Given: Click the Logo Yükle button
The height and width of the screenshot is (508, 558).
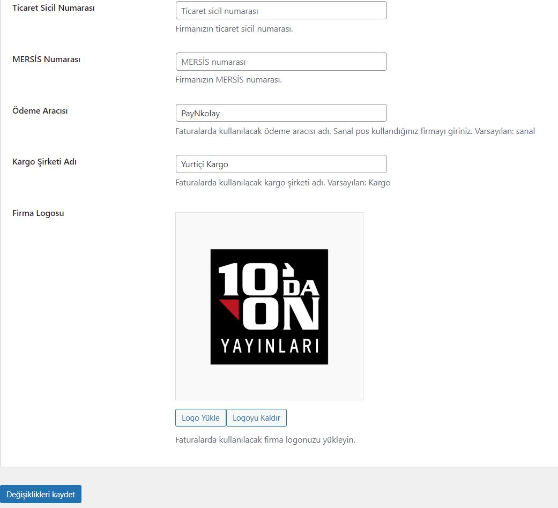Looking at the screenshot, I should pos(200,417).
